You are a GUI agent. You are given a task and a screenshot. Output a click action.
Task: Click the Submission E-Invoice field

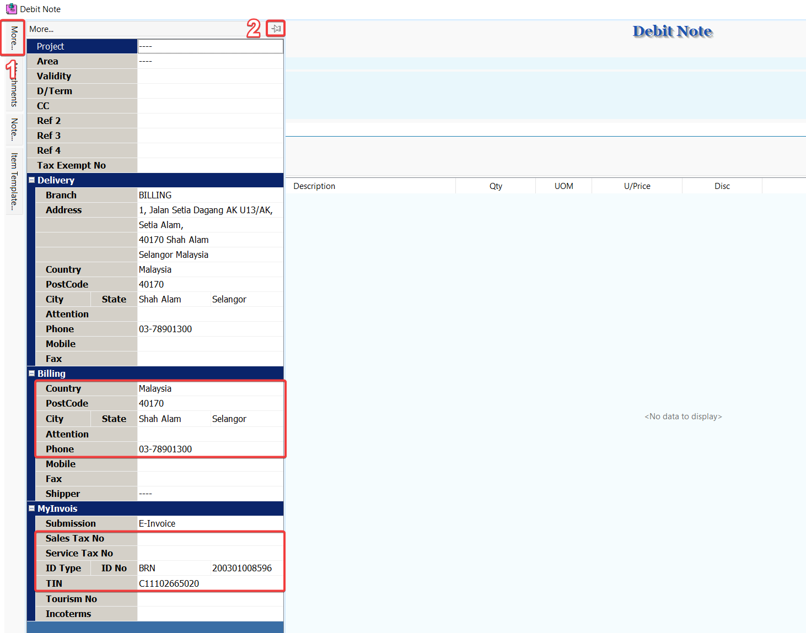coord(209,523)
